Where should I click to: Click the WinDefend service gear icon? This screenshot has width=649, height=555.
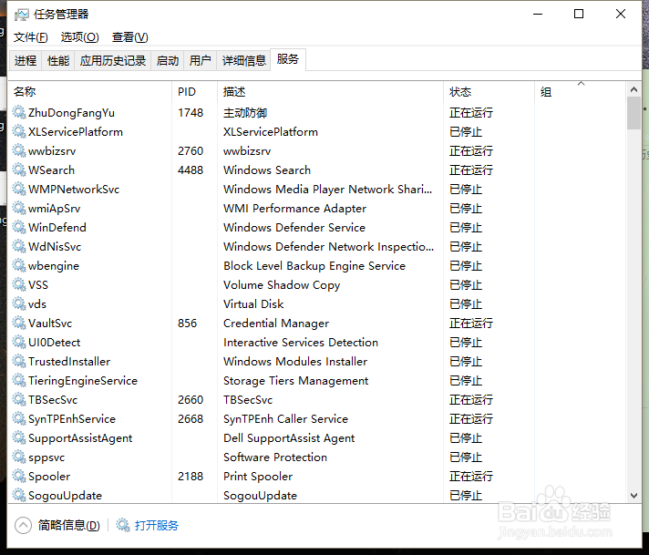pos(18,227)
